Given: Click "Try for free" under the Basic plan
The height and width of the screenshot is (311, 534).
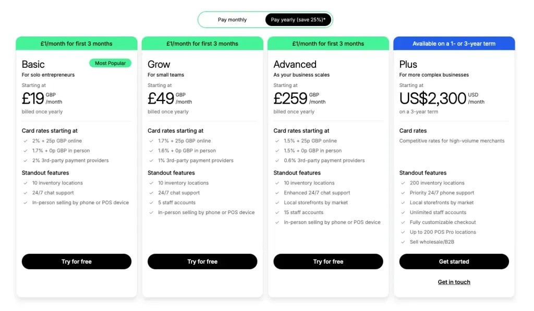Looking at the screenshot, I should [76, 262].
